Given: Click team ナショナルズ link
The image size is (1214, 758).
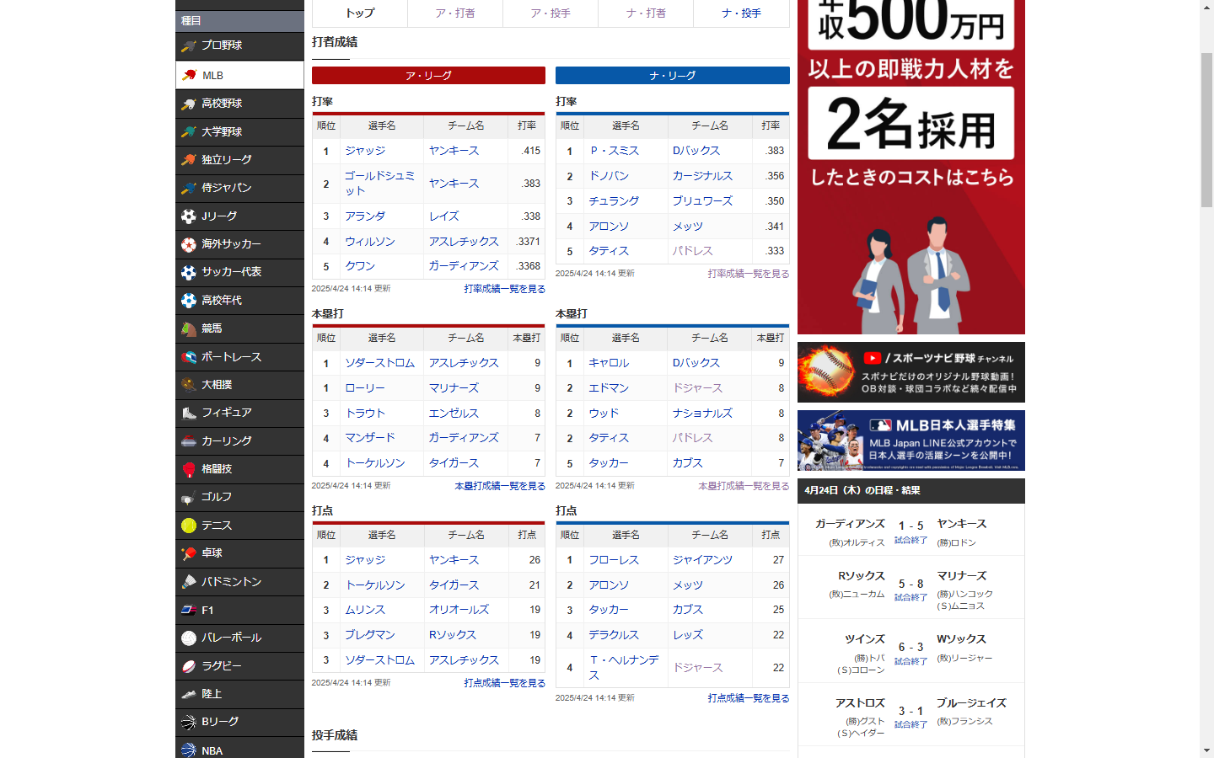Looking at the screenshot, I should tap(702, 414).
